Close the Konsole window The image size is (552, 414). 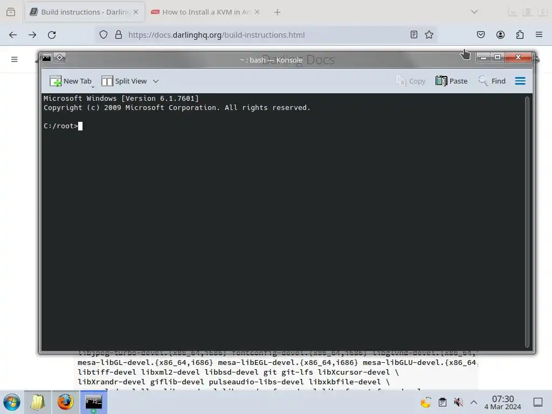[x=518, y=57]
